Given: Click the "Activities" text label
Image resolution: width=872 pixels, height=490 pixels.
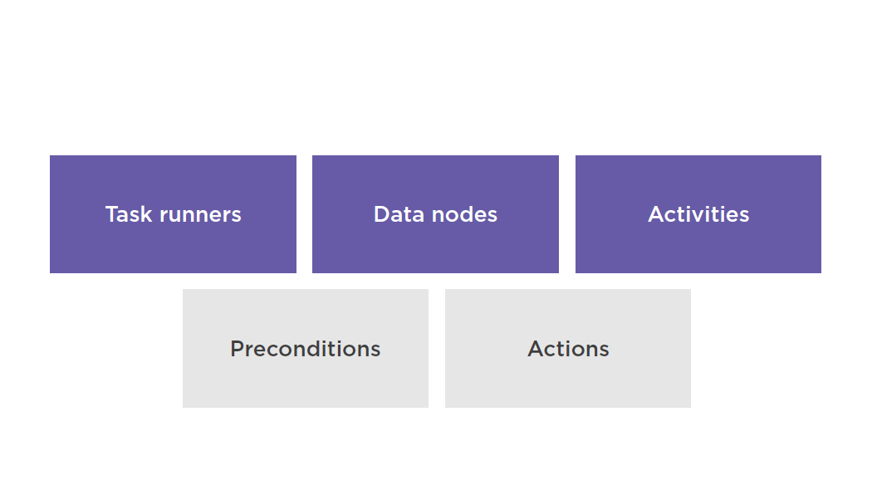Looking at the screenshot, I should (698, 215).
